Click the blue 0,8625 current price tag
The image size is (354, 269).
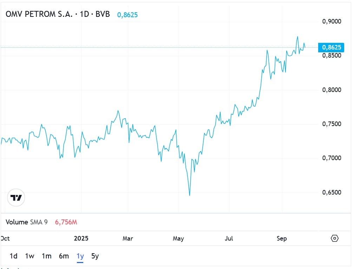coord(331,47)
